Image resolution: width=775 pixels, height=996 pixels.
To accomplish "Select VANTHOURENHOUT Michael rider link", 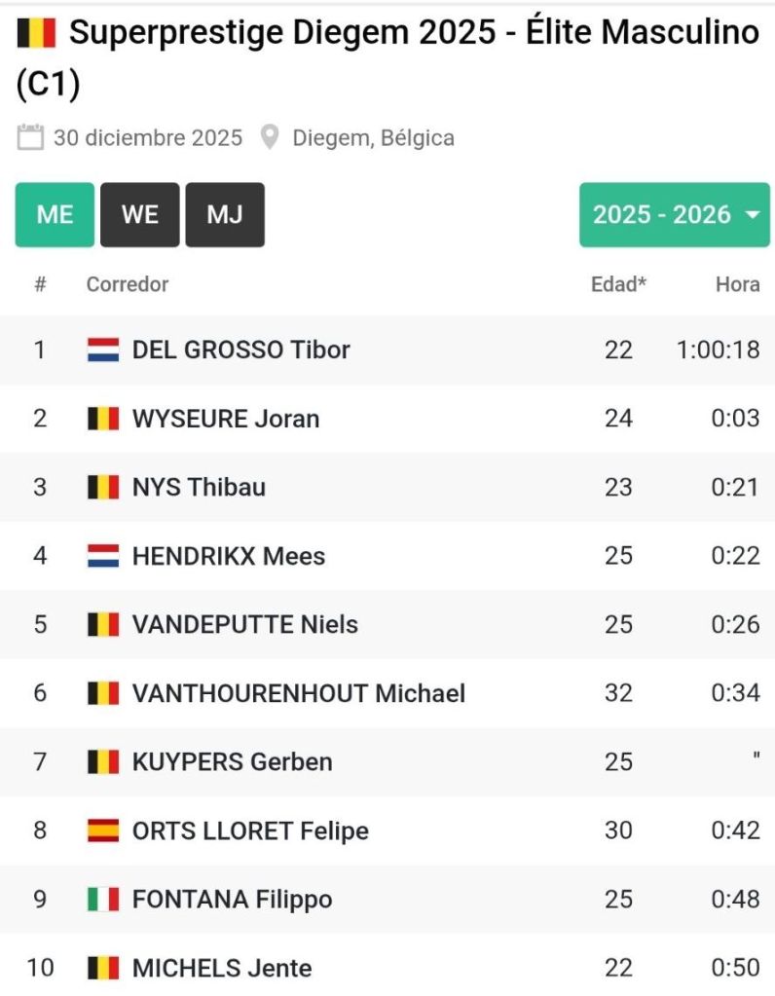I will [x=298, y=693].
